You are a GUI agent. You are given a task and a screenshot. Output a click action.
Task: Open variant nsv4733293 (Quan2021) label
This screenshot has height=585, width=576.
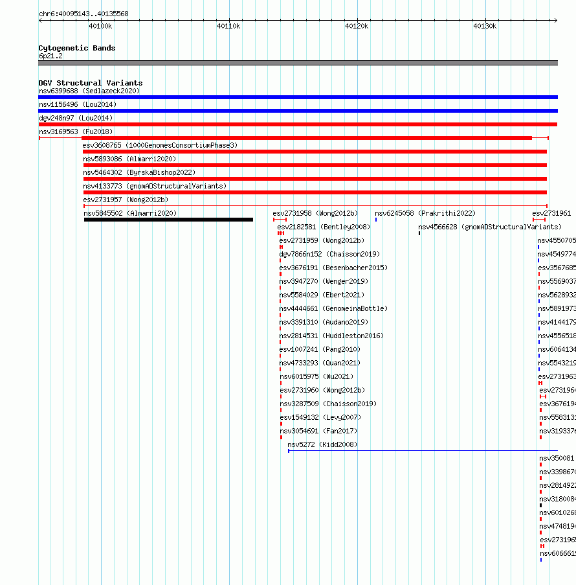coord(320,363)
